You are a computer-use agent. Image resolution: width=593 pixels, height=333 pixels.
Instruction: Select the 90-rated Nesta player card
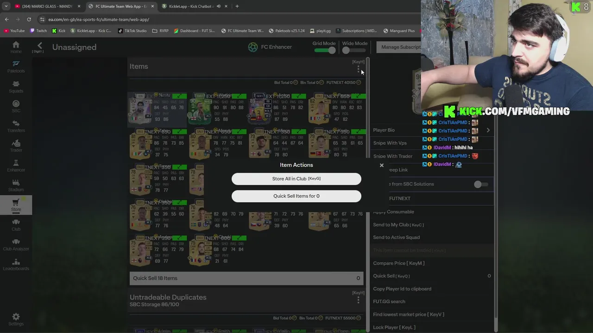coord(158,110)
